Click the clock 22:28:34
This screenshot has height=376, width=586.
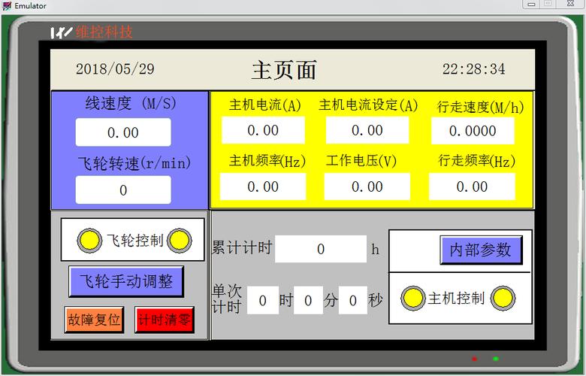(x=474, y=69)
